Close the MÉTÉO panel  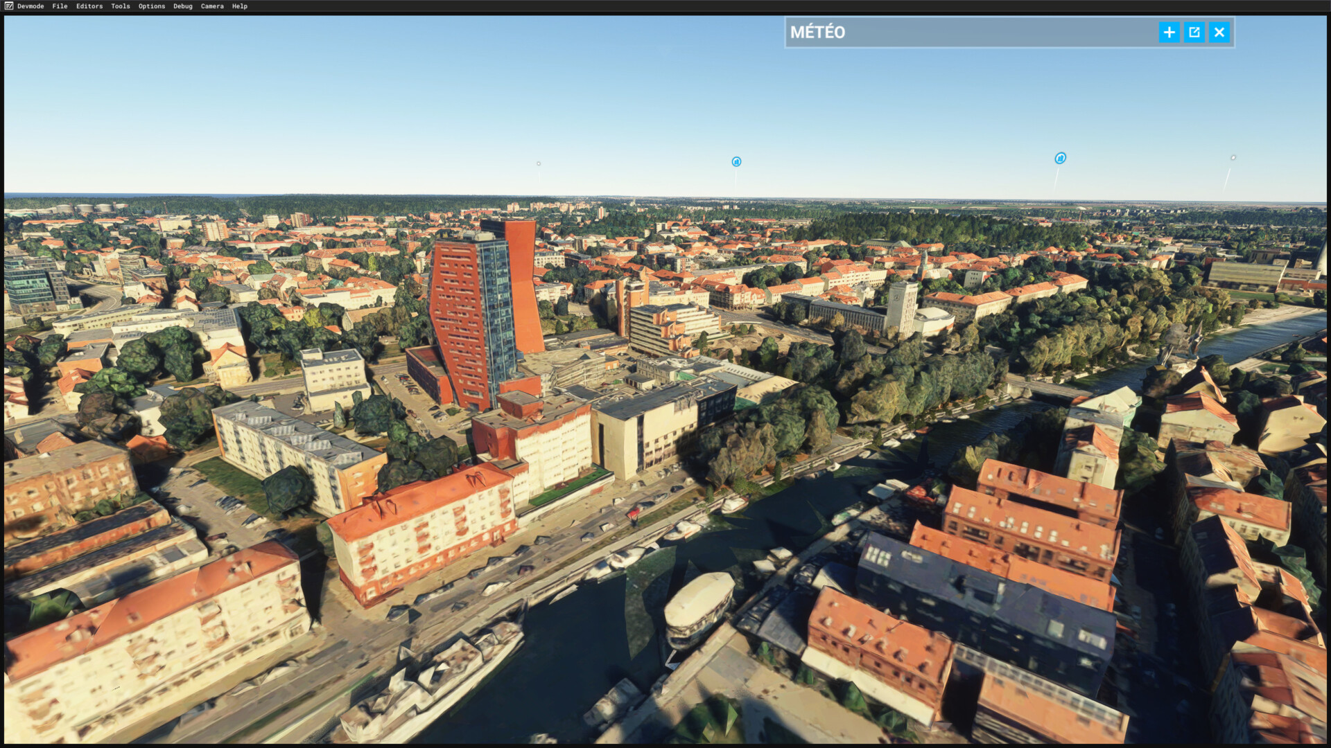pos(1219,33)
